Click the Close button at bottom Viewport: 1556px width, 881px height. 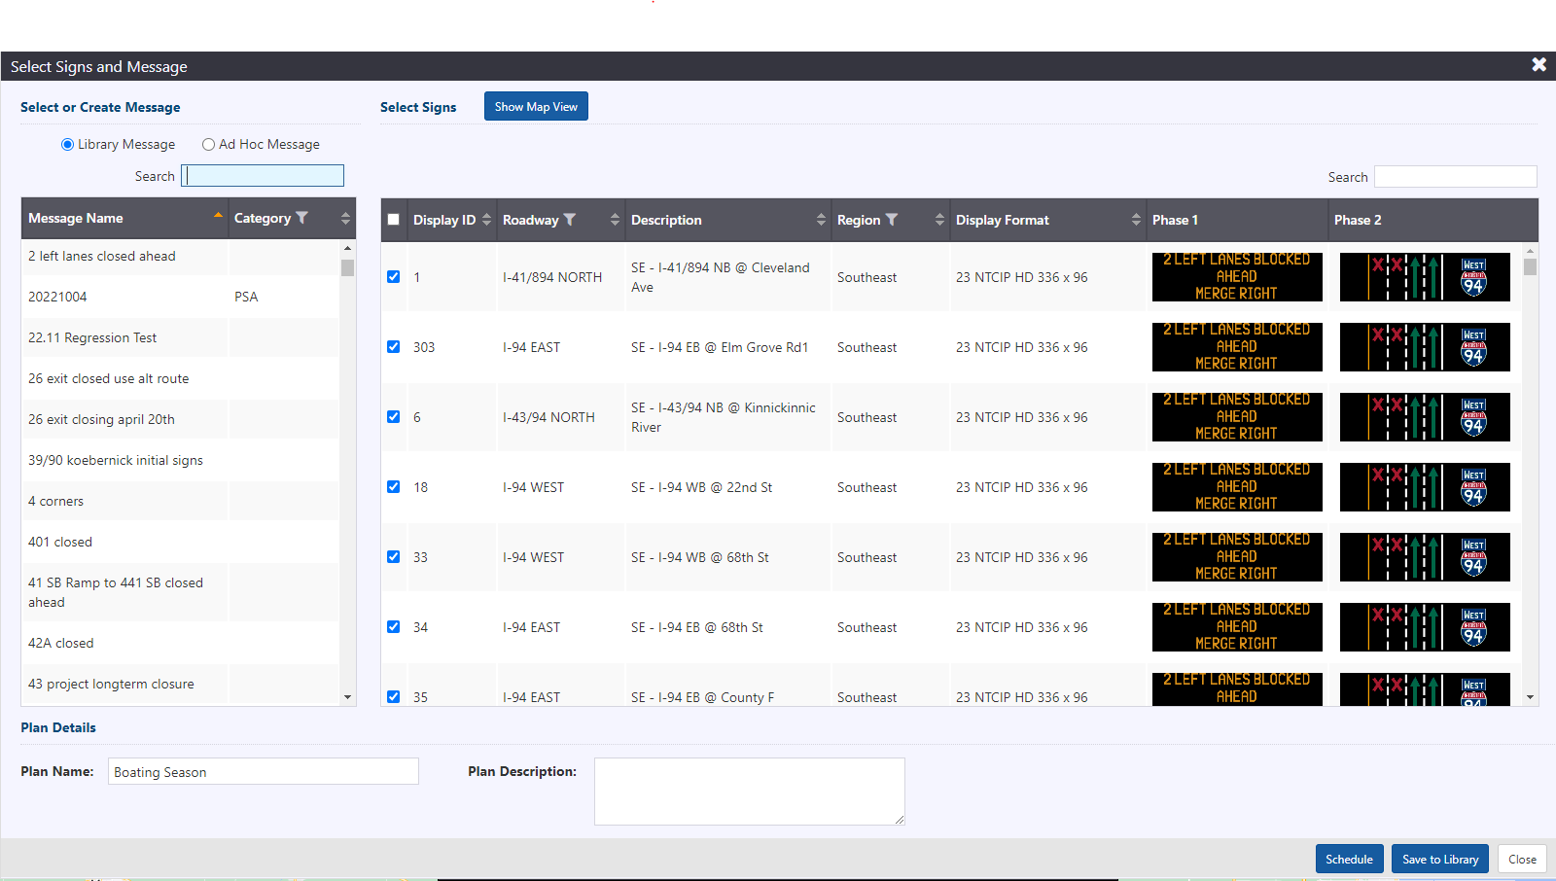1522,859
